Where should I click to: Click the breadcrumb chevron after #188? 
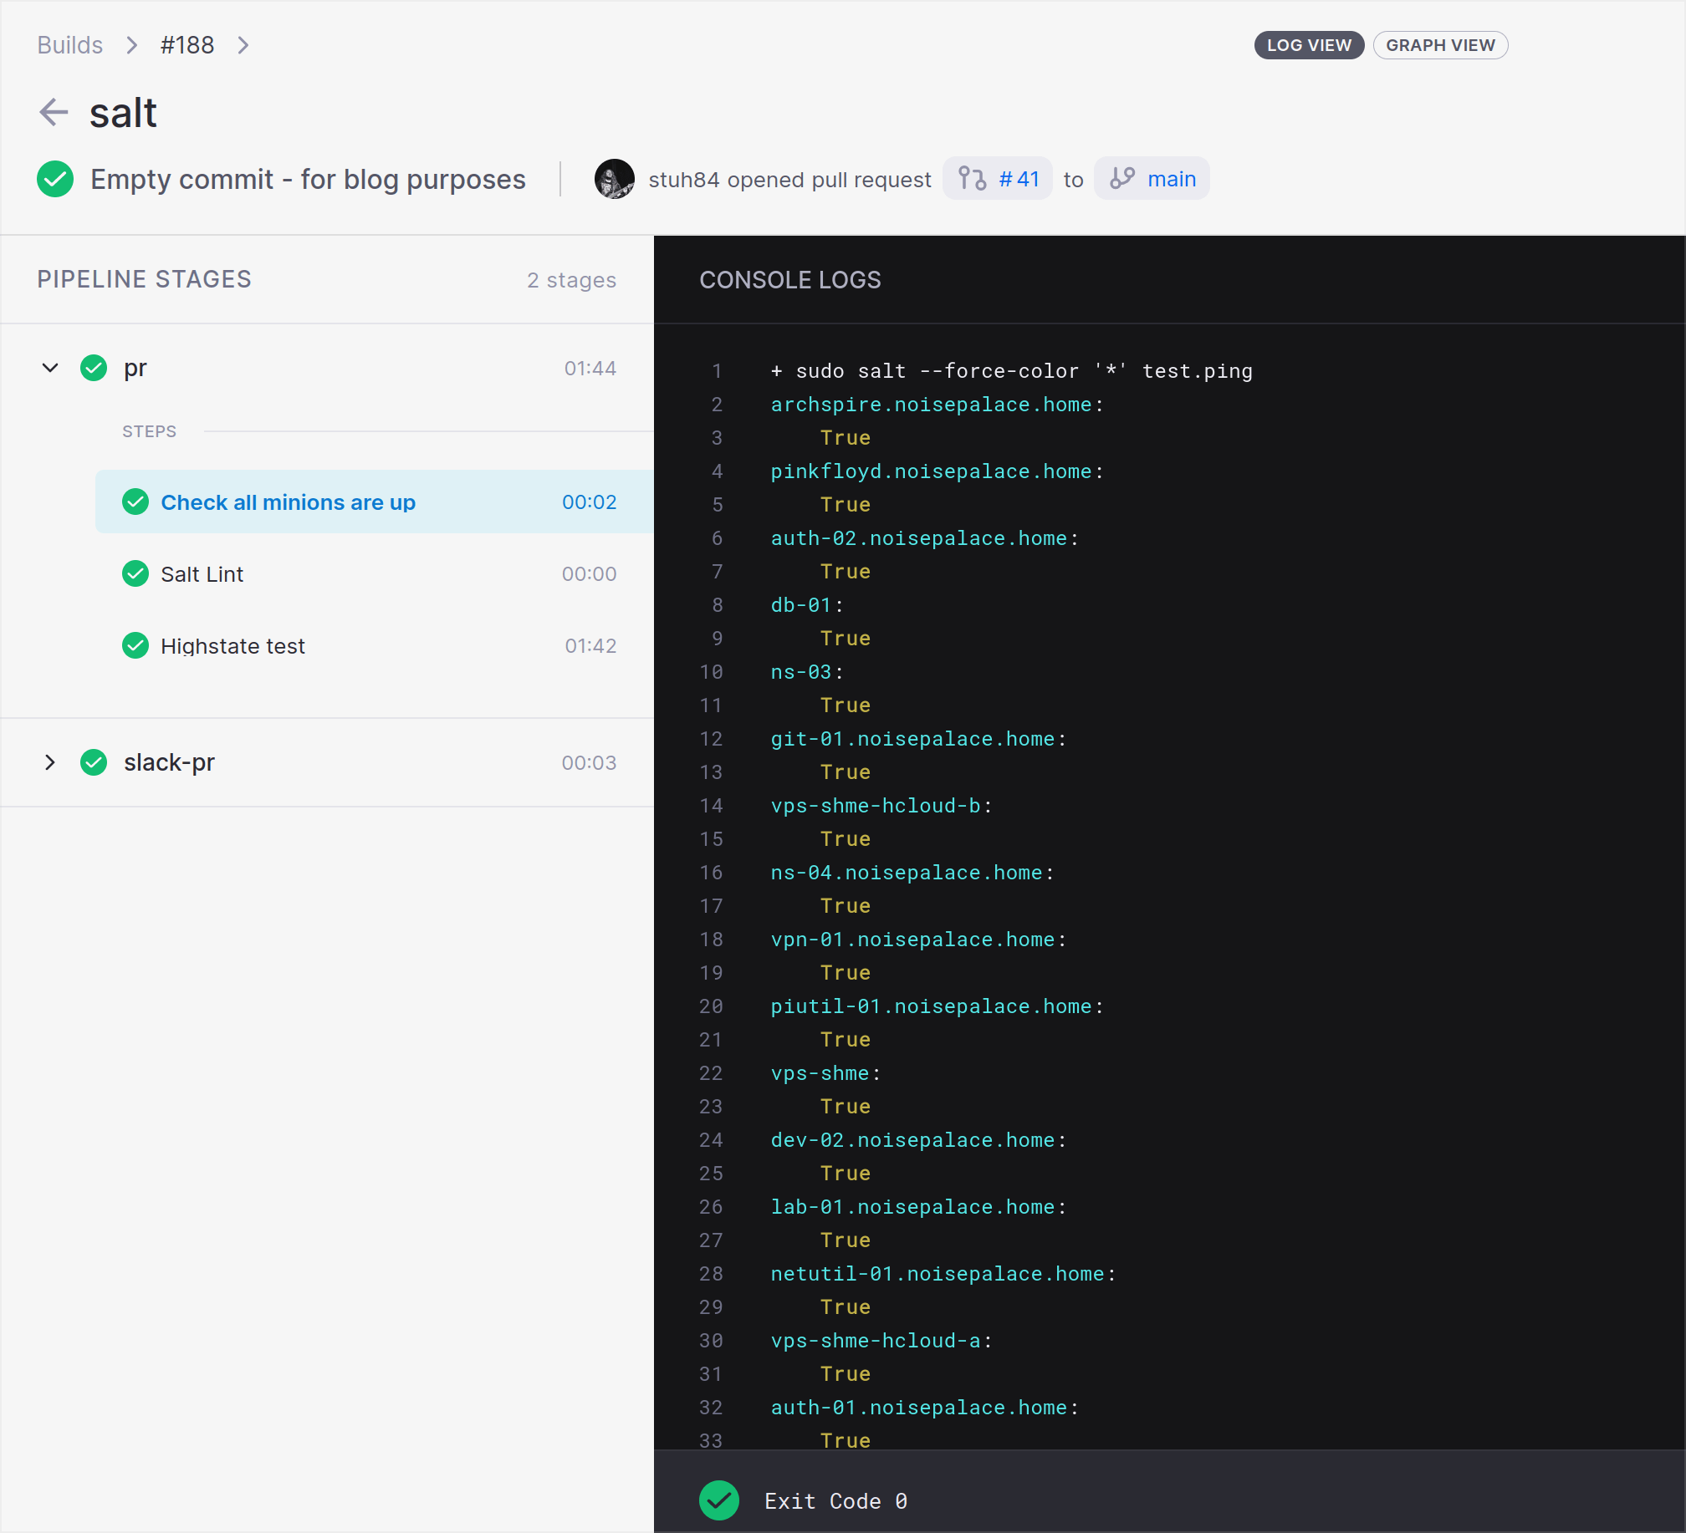click(x=243, y=45)
